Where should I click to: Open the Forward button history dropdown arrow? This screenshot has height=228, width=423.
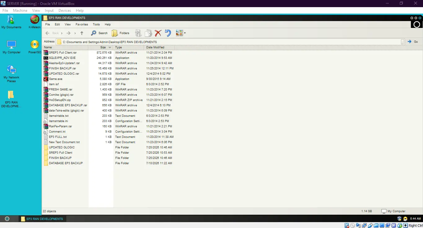75,33
